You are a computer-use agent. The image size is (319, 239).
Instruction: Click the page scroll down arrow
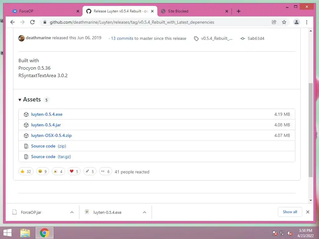coord(311,200)
